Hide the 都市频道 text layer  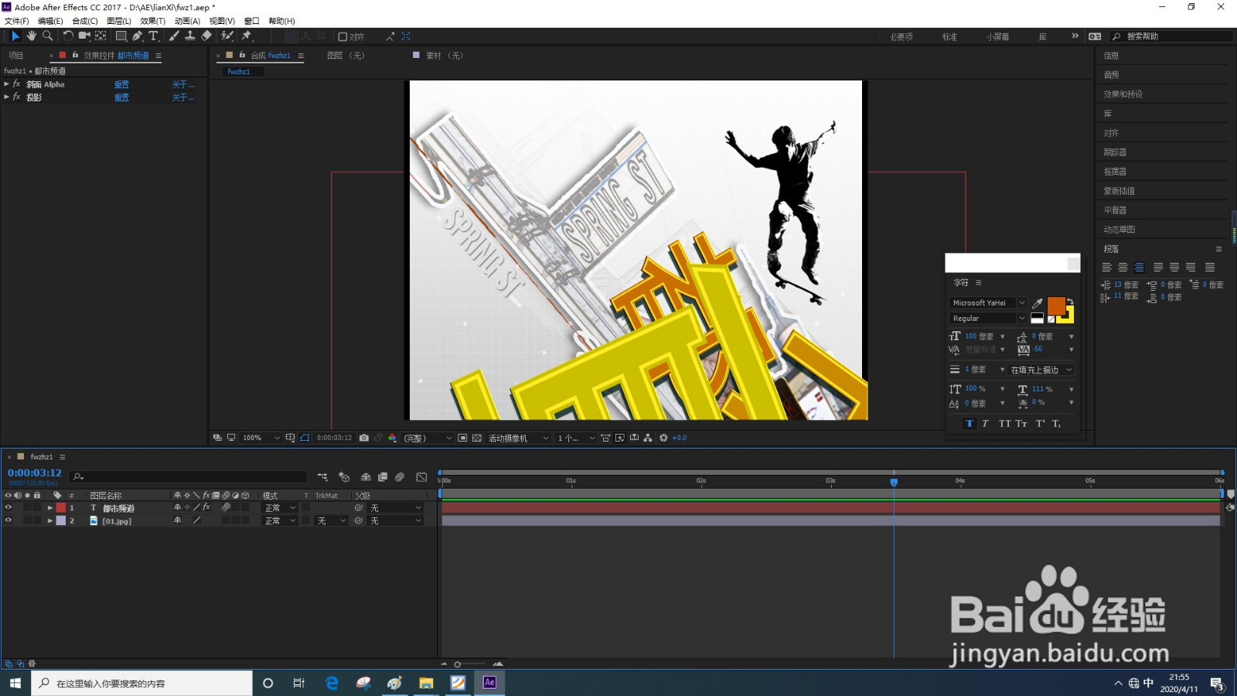[x=9, y=508]
